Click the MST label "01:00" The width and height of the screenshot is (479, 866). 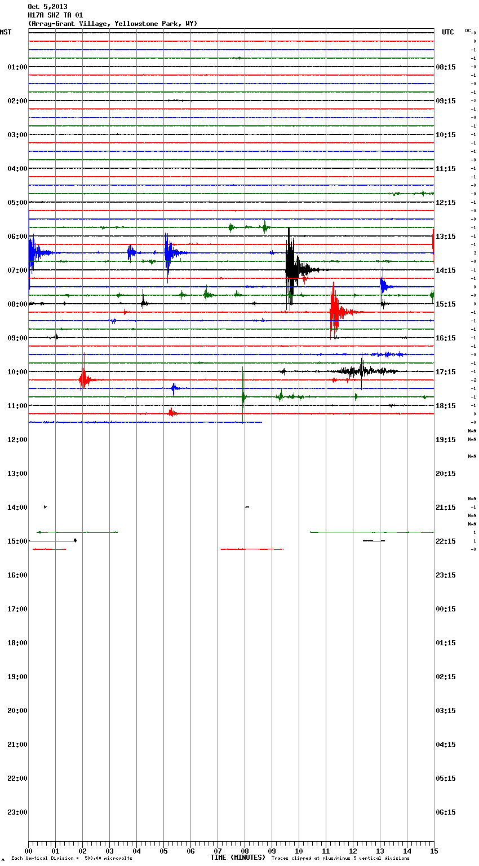(17, 67)
